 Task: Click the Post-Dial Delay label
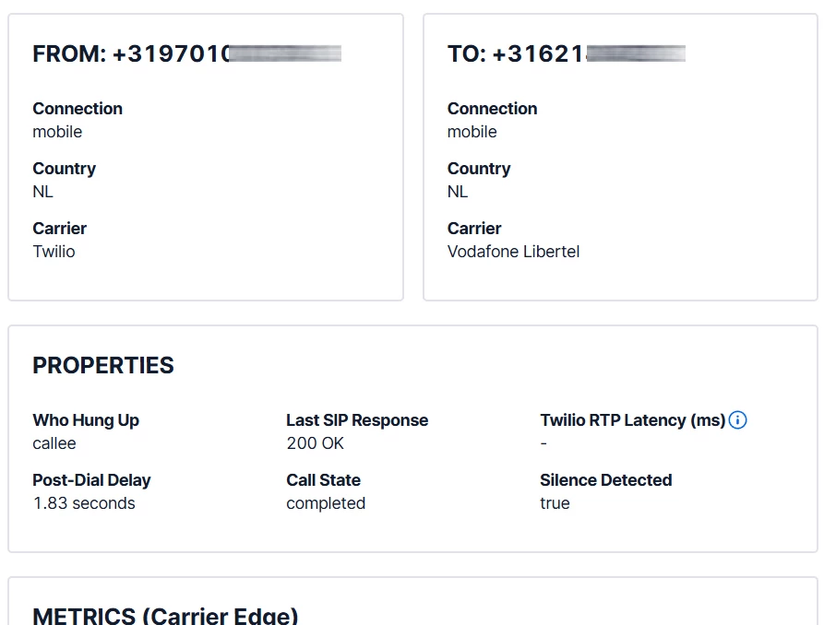tap(91, 480)
